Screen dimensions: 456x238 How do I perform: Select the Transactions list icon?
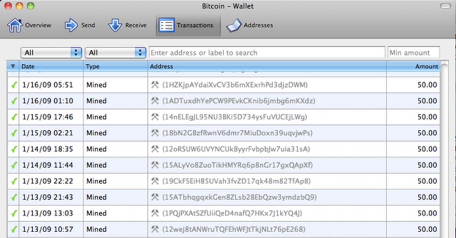(x=166, y=25)
